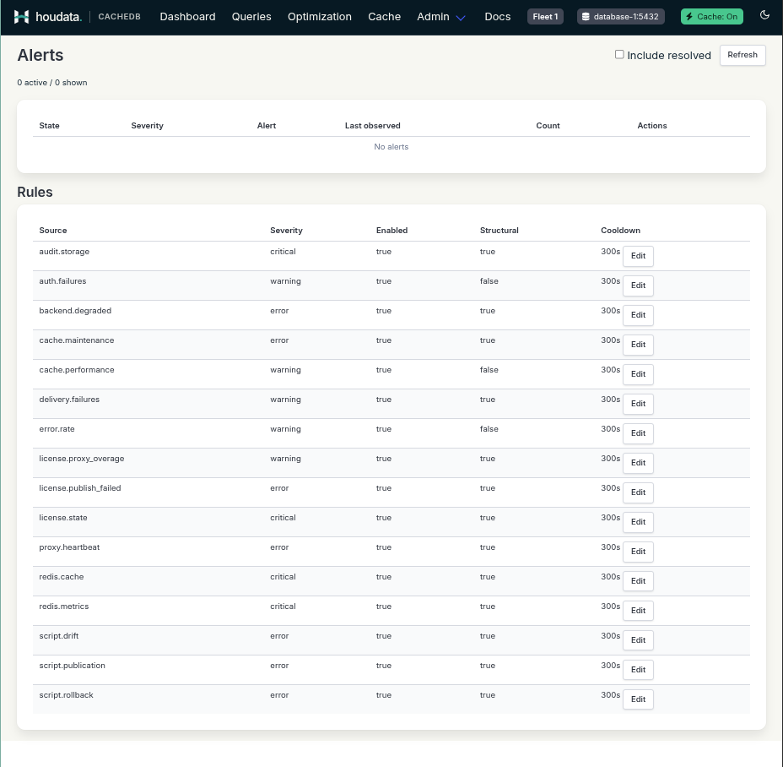Click the database-1:5432 badge
This screenshot has width=783, height=767.
621,17
